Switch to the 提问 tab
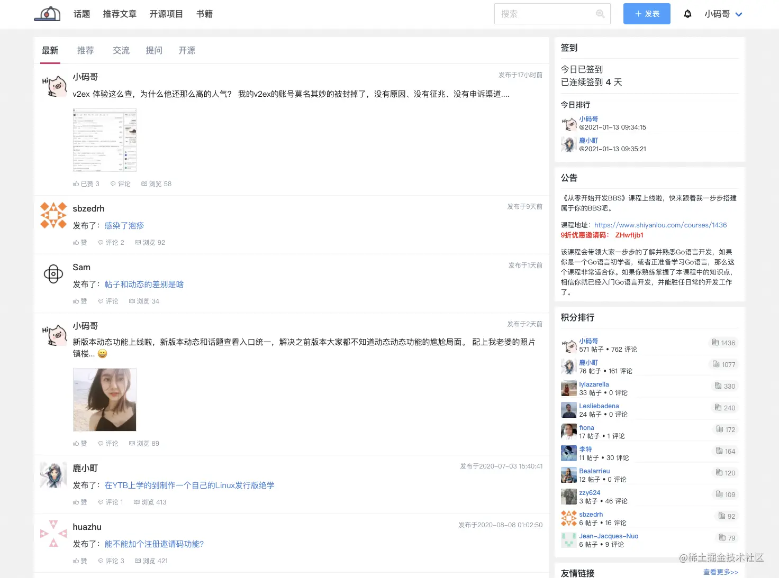 [154, 50]
